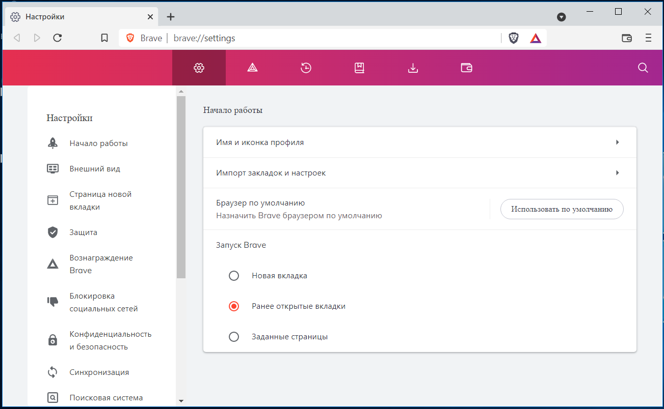Open Вознаграждение Brave in sidebar
Screen dimensions: 664x409
101,264
